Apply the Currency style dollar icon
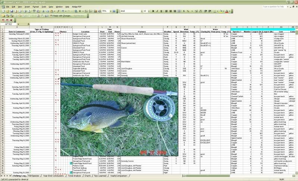Viewport: 298px width, 181px height. pos(184,11)
